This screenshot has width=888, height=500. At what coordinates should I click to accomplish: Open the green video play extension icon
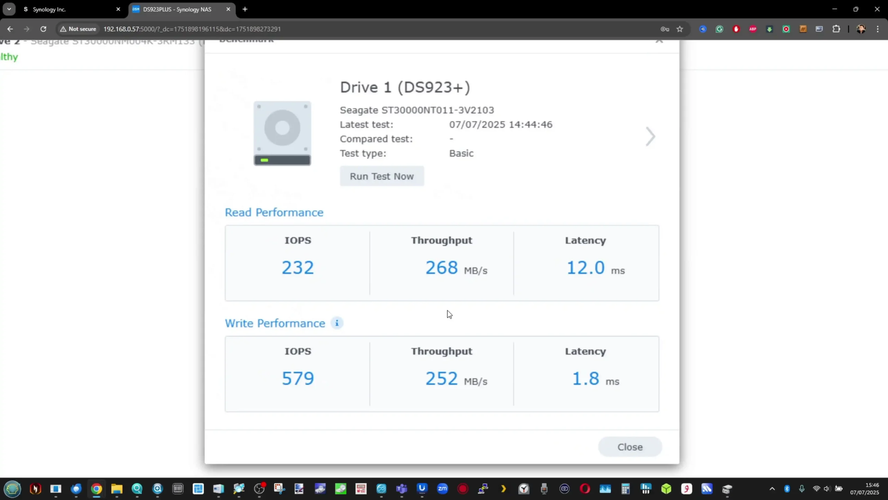coord(786,29)
